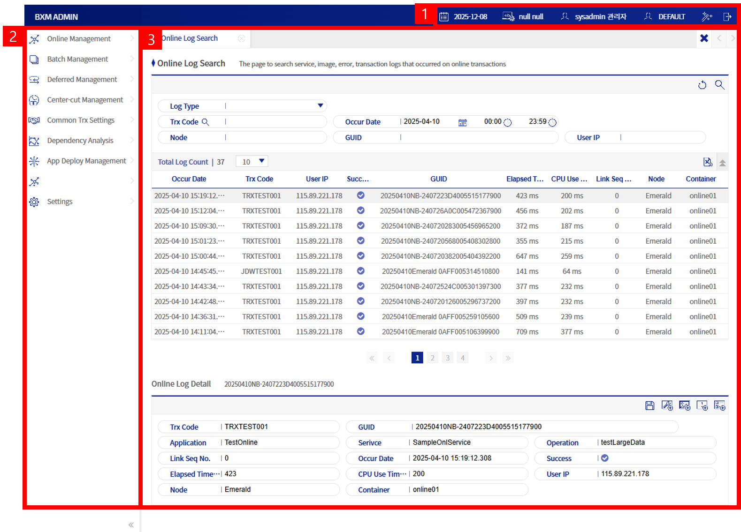Open Dependency Analysis menu item
The width and height of the screenshot is (741, 532).
point(80,141)
